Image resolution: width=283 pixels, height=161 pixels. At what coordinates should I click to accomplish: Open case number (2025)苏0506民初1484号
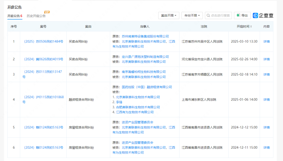(43, 41)
